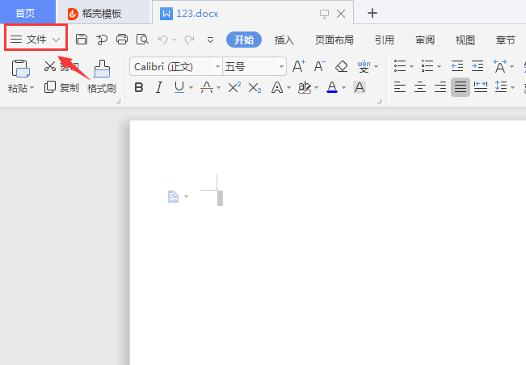
Task: Open the 章节 ribbon tab
Action: tap(506, 40)
